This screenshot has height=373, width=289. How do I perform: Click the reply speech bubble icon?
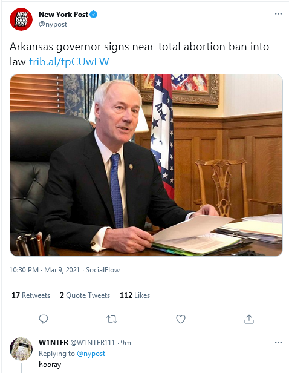coord(44,319)
